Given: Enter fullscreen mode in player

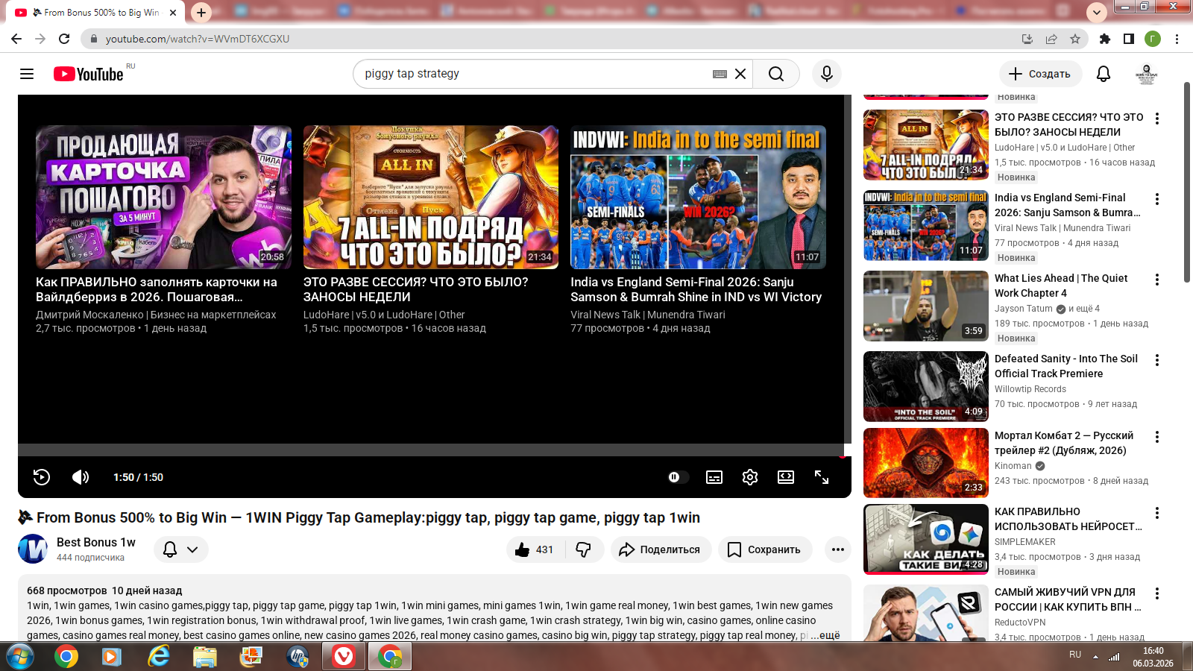Looking at the screenshot, I should pos(822,477).
